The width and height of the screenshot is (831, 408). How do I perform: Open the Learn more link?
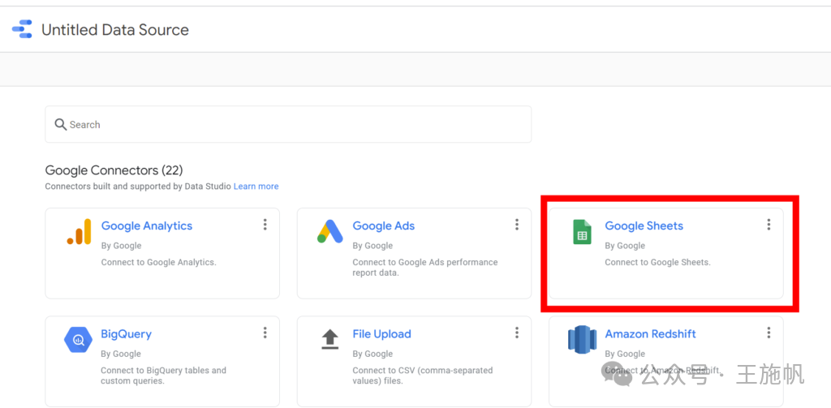[256, 187]
